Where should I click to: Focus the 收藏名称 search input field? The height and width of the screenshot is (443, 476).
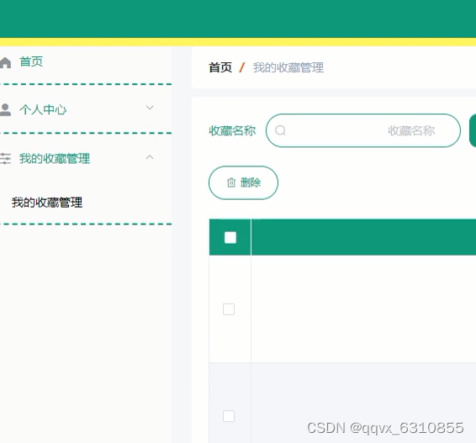pos(363,130)
